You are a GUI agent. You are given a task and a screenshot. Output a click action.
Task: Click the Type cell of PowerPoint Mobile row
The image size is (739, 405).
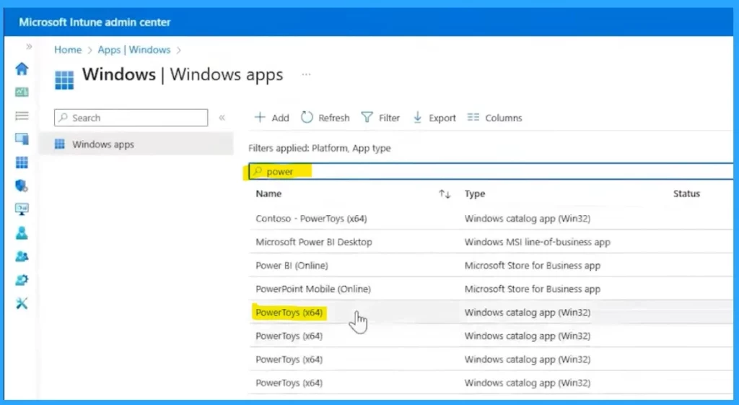point(533,289)
